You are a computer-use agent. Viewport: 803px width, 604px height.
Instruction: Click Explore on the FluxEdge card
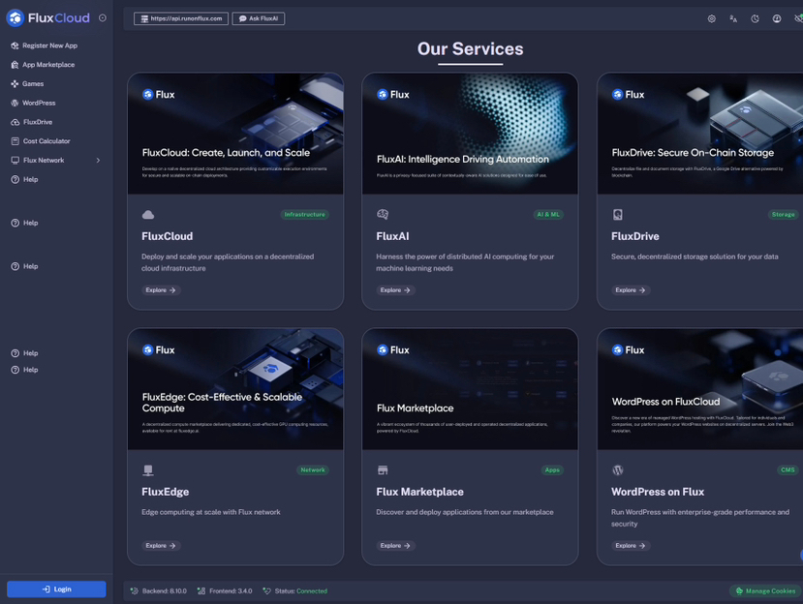pyautogui.click(x=161, y=546)
